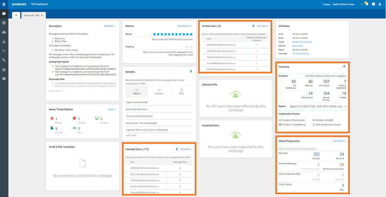Click the Hostname monitor icon in Nexus

click(97, 118)
